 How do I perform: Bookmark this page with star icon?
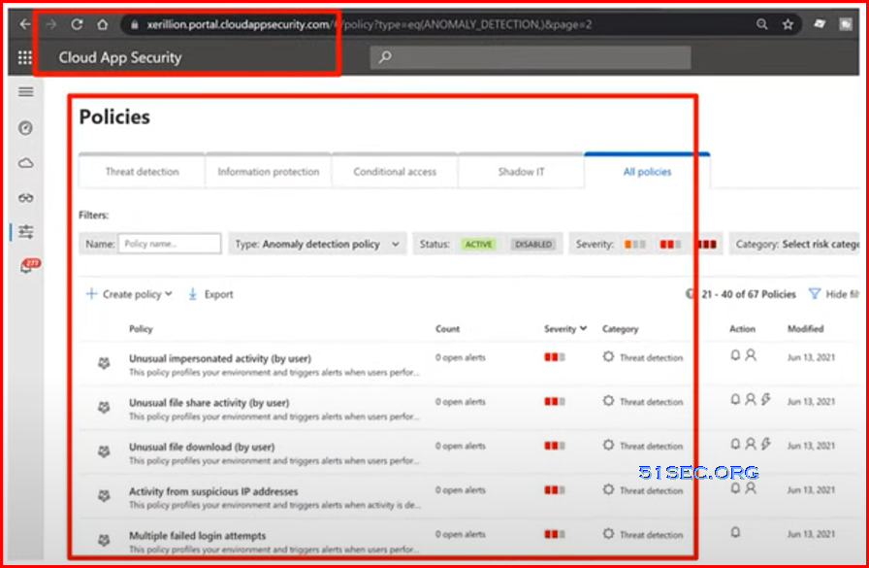pyautogui.click(x=788, y=24)
